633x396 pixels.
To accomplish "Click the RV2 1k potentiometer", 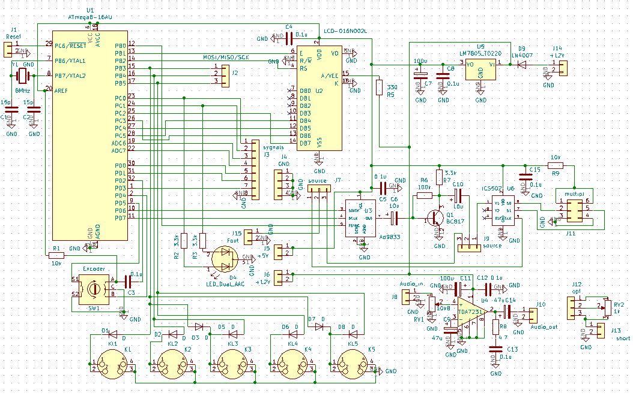I will click(607, 307).
